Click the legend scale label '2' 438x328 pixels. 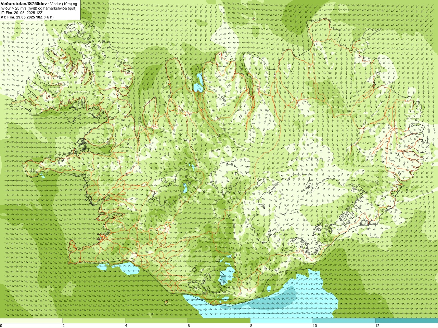pyautogui.click(x=64, y=326)
